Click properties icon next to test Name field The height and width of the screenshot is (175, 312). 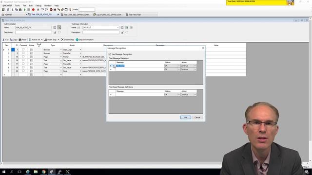(x=55, y=28)
